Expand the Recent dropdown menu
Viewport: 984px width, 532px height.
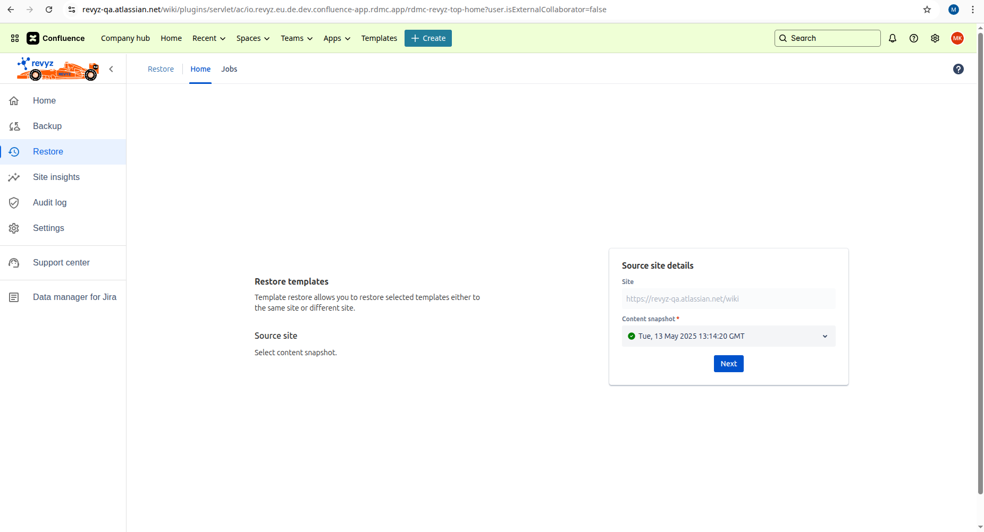coord(208,38)
